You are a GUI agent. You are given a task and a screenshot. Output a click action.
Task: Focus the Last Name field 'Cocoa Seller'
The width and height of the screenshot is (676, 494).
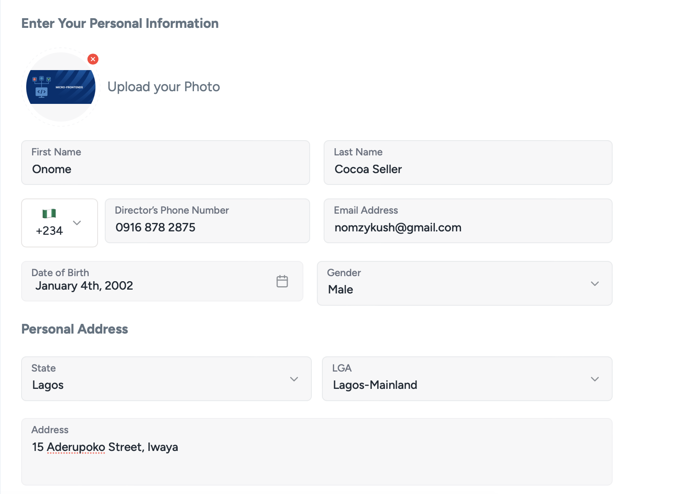coord(468,169)
